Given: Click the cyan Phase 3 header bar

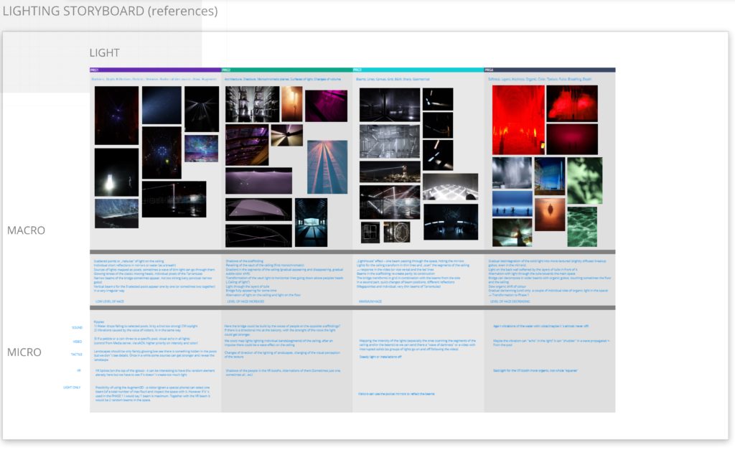Looking at the screenshot, I should coord(418,70).
